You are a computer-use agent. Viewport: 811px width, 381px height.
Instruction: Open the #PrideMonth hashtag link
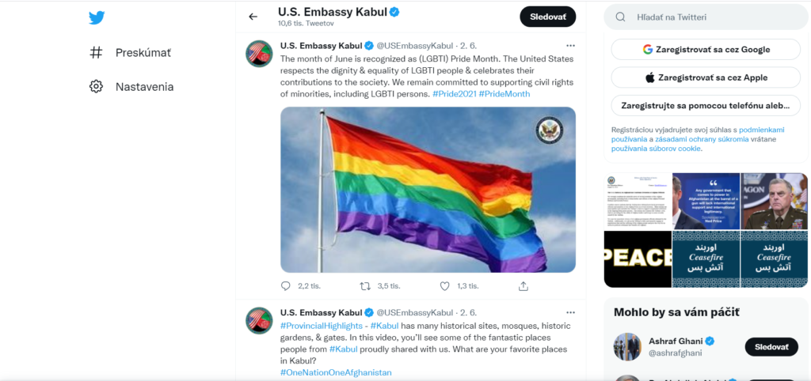[x=504, y=94]
